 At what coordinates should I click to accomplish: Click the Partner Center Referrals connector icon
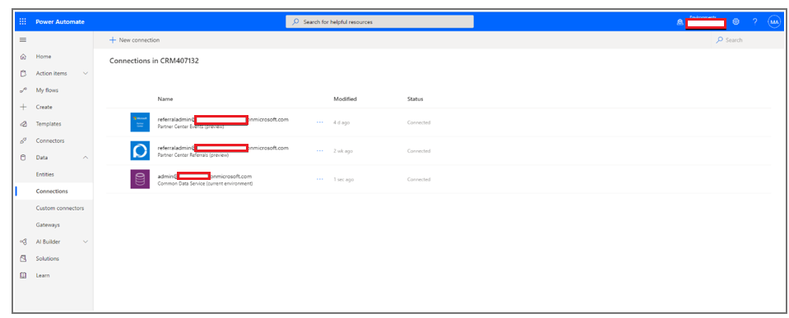point(140,150)
